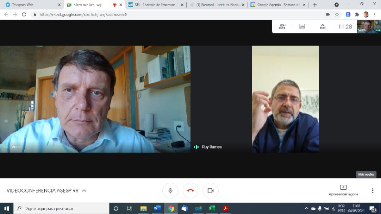Click the blue extension icon beside extensions

coord(348,15)
